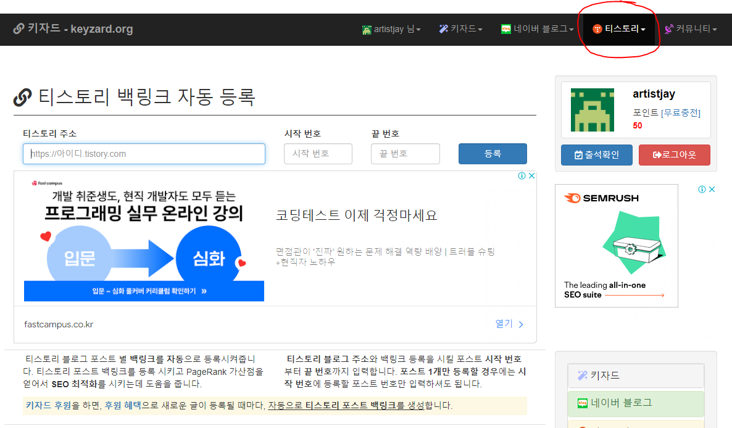
Task: Click the chevron arrow next to 열기
Action: tap(521, 324)
